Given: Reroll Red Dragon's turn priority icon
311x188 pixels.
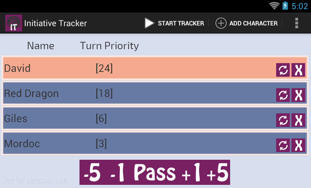Looking at the screenshot, I should 283,95.
